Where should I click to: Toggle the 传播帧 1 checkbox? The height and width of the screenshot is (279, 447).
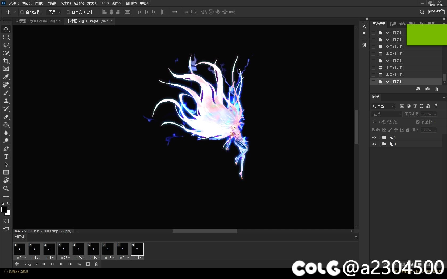[x=418, y=122]
